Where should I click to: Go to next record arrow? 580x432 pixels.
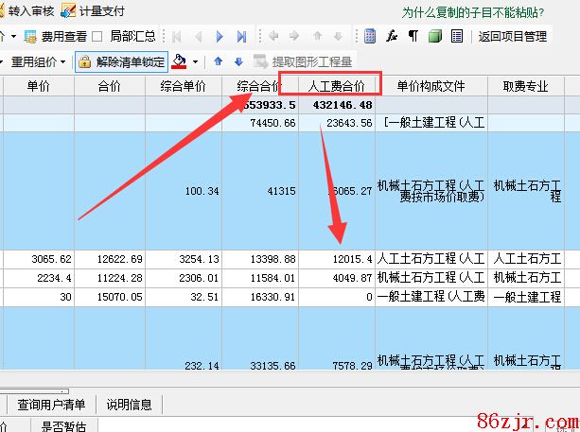(220, 37)
